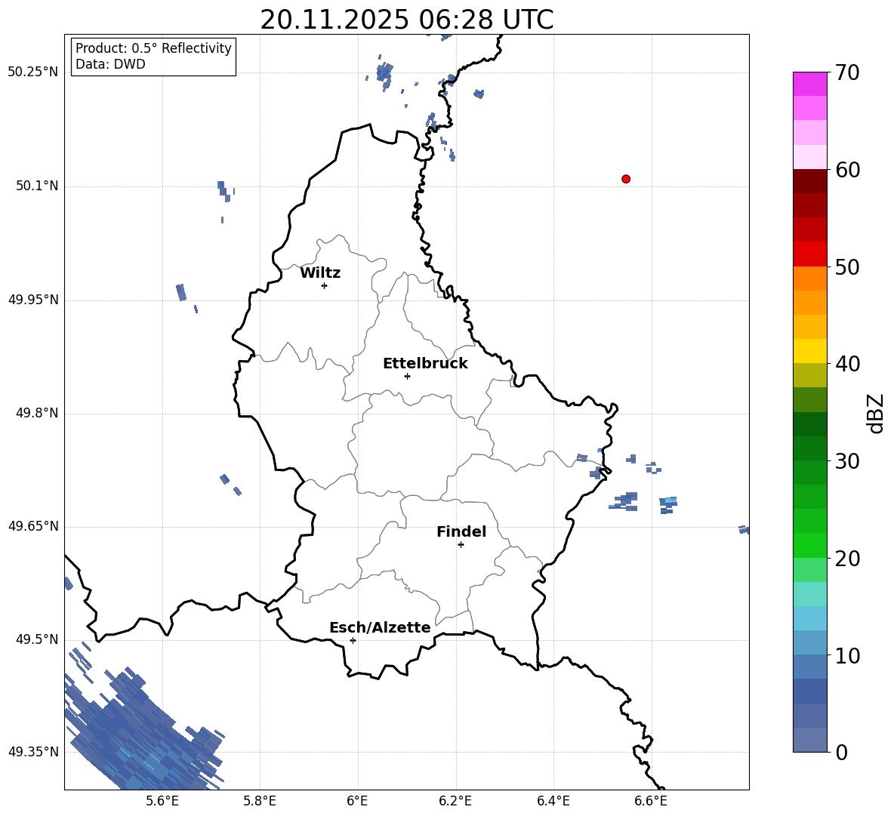Click the Findel city label
Screen dimensions: 894x816
(461, 532)
